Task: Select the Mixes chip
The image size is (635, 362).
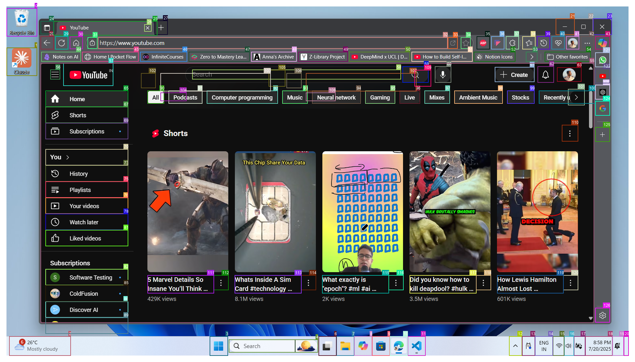Action: click(437, 97)
